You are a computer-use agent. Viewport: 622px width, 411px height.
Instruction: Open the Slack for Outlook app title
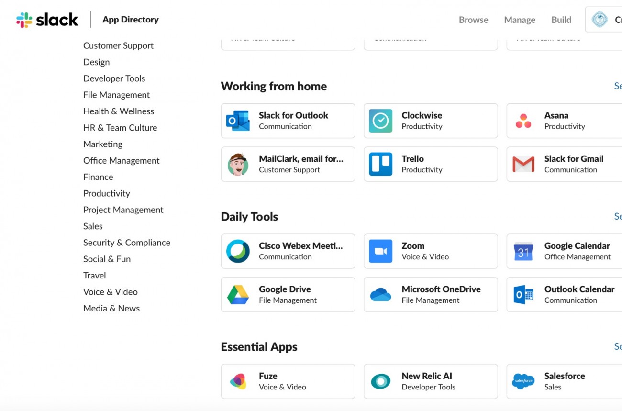[x=293, y=115]
